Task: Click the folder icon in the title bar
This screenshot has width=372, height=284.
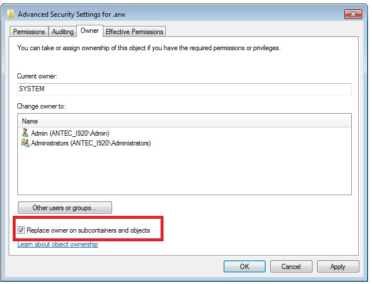Action: click(10, 13)
